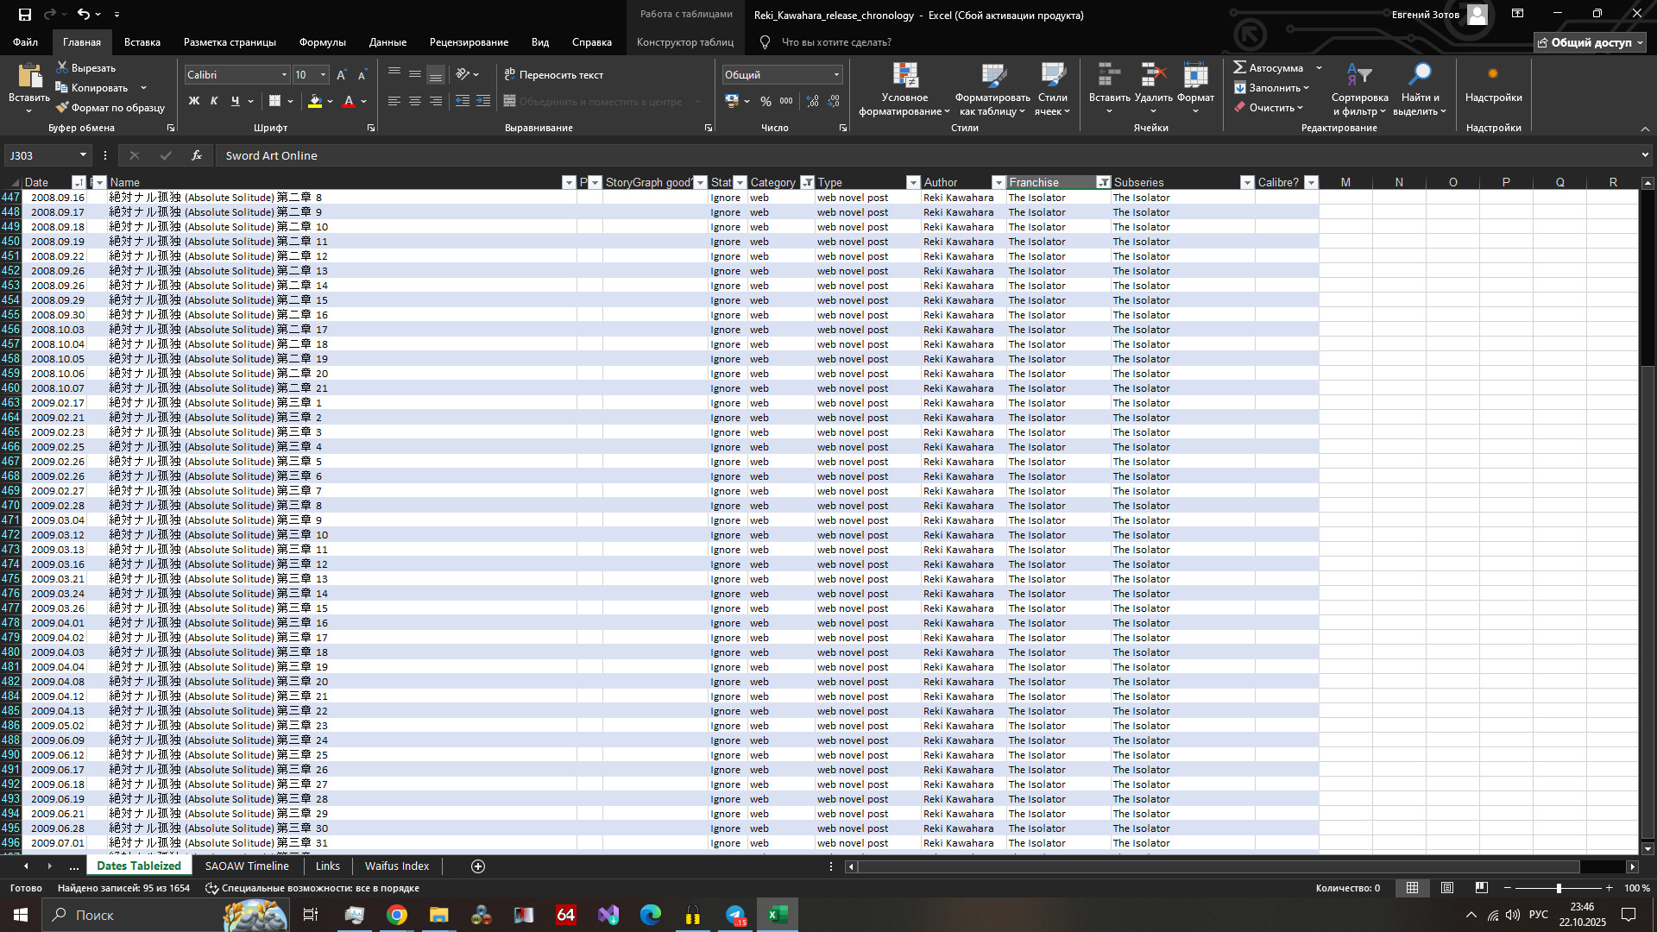The height and width of the screenshot is (932, 1657).
Task: Click the percent style icon
Action: point(765,102)
